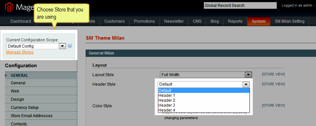Click the Magento logo icon
Viewport: 316px width, 126px height.
click(9, 8)
